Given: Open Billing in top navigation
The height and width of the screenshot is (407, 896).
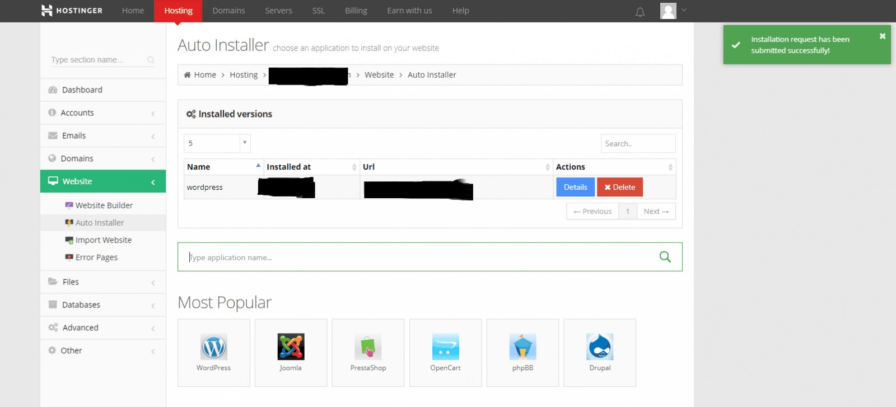Looking at the screenshot, I should click(x=356, y=11).
